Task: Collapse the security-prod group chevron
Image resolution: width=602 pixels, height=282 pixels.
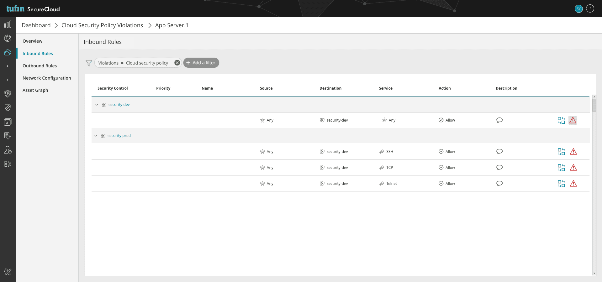Action: point(96,136)
